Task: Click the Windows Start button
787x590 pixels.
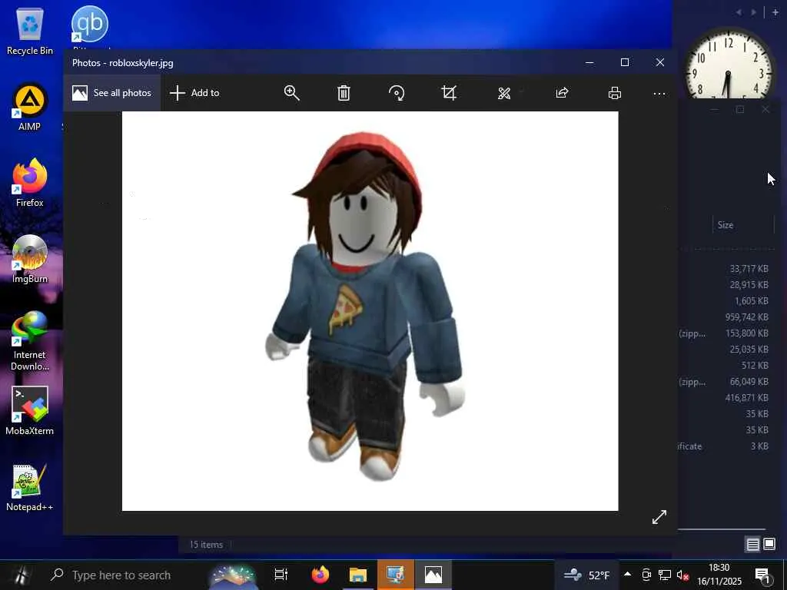Action: pyautogui.click(x=20, y=575)
